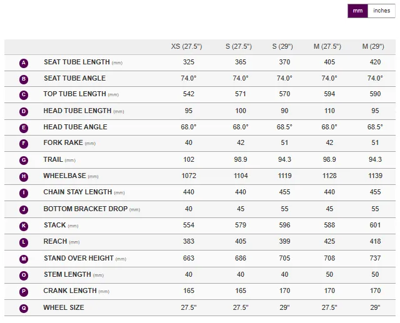Click the I marker for chain stay length
400x323 pixels.
click(x=24, y=193)
